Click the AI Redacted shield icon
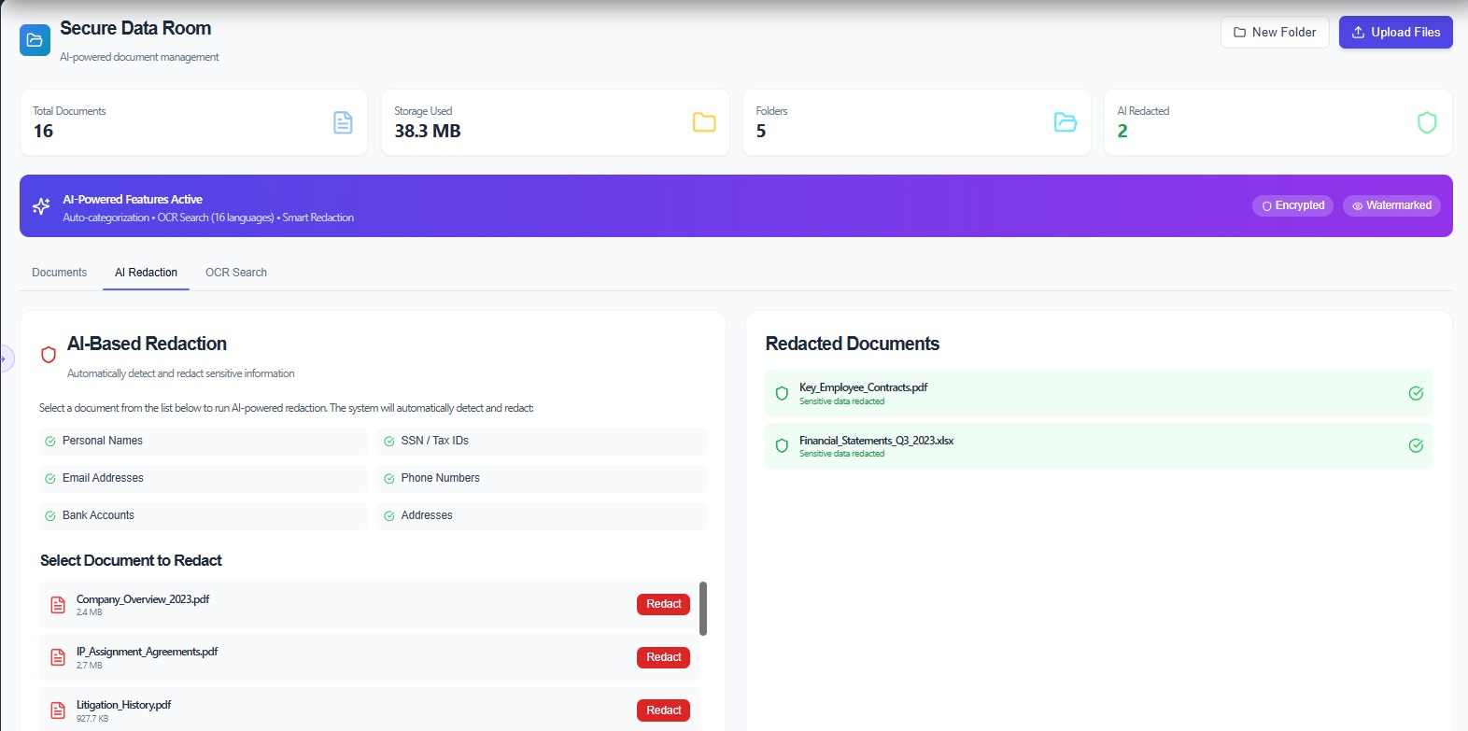Viewport: 1468px width, 731px height. point(1426,122)
